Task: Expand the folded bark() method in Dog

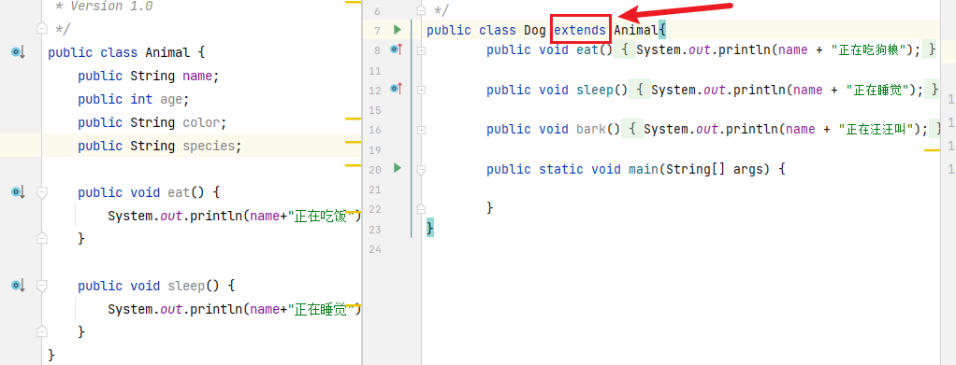Action: [x=421, y=130]
